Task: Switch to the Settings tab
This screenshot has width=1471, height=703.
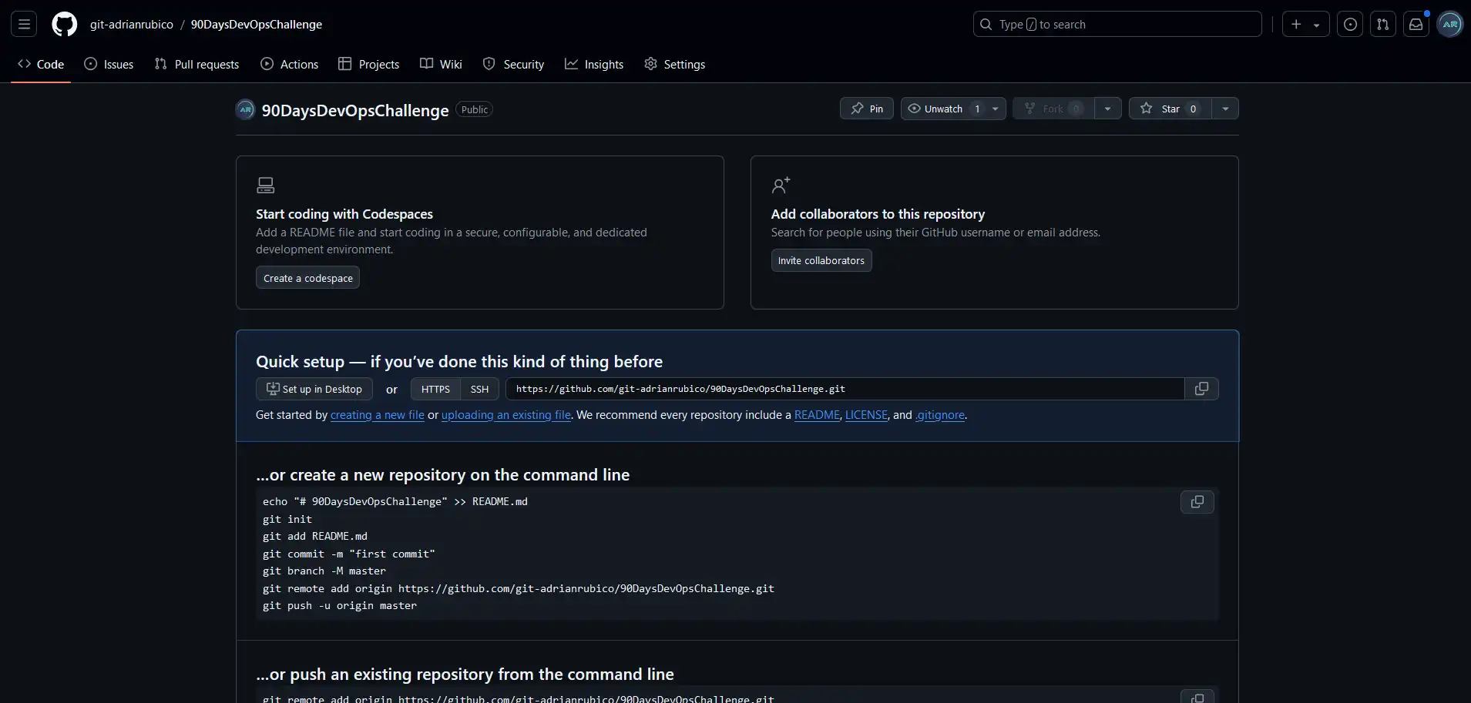Action: pyautogui.click(x=675, y=65)
